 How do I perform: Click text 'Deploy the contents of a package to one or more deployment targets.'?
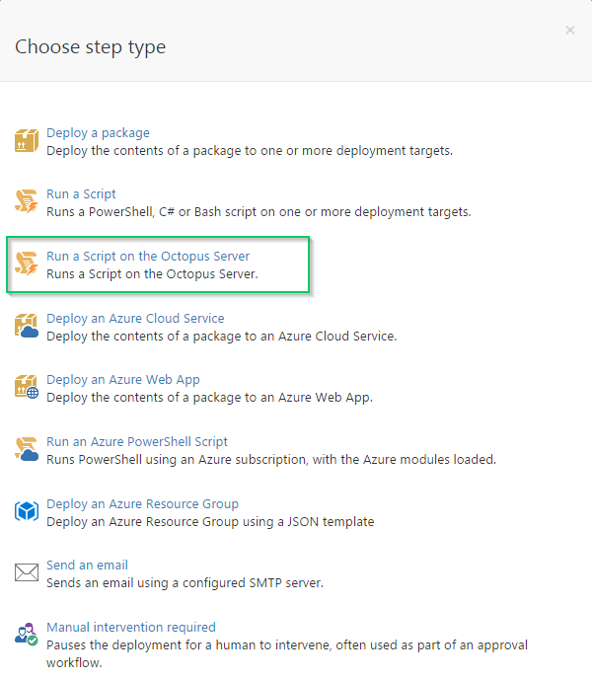[x=250, y=150]
